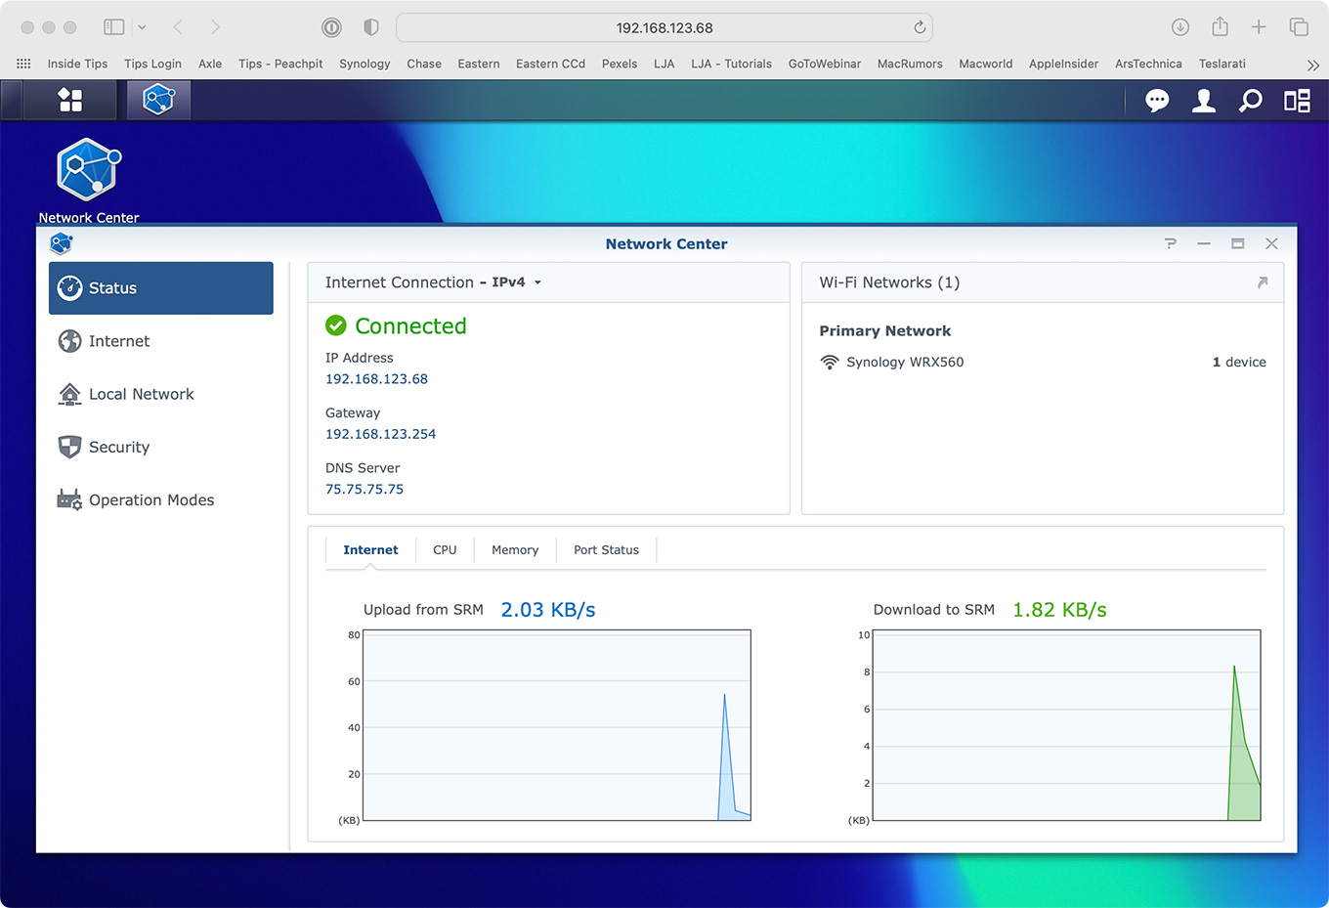The width and height of the screenshot is (1329, 908).
Task: Expand the IPv4 connection type dropdown
Action: point(537,282)
